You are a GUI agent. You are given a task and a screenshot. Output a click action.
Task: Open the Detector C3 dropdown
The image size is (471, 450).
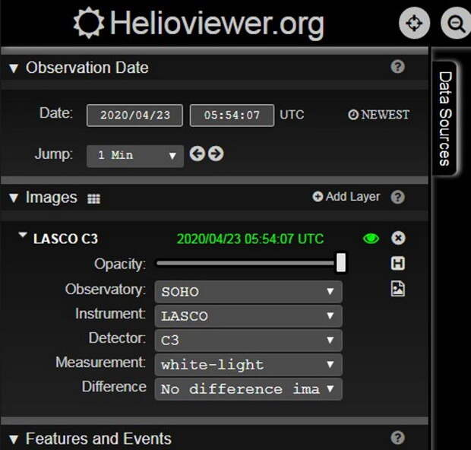(x=248, y=341)
